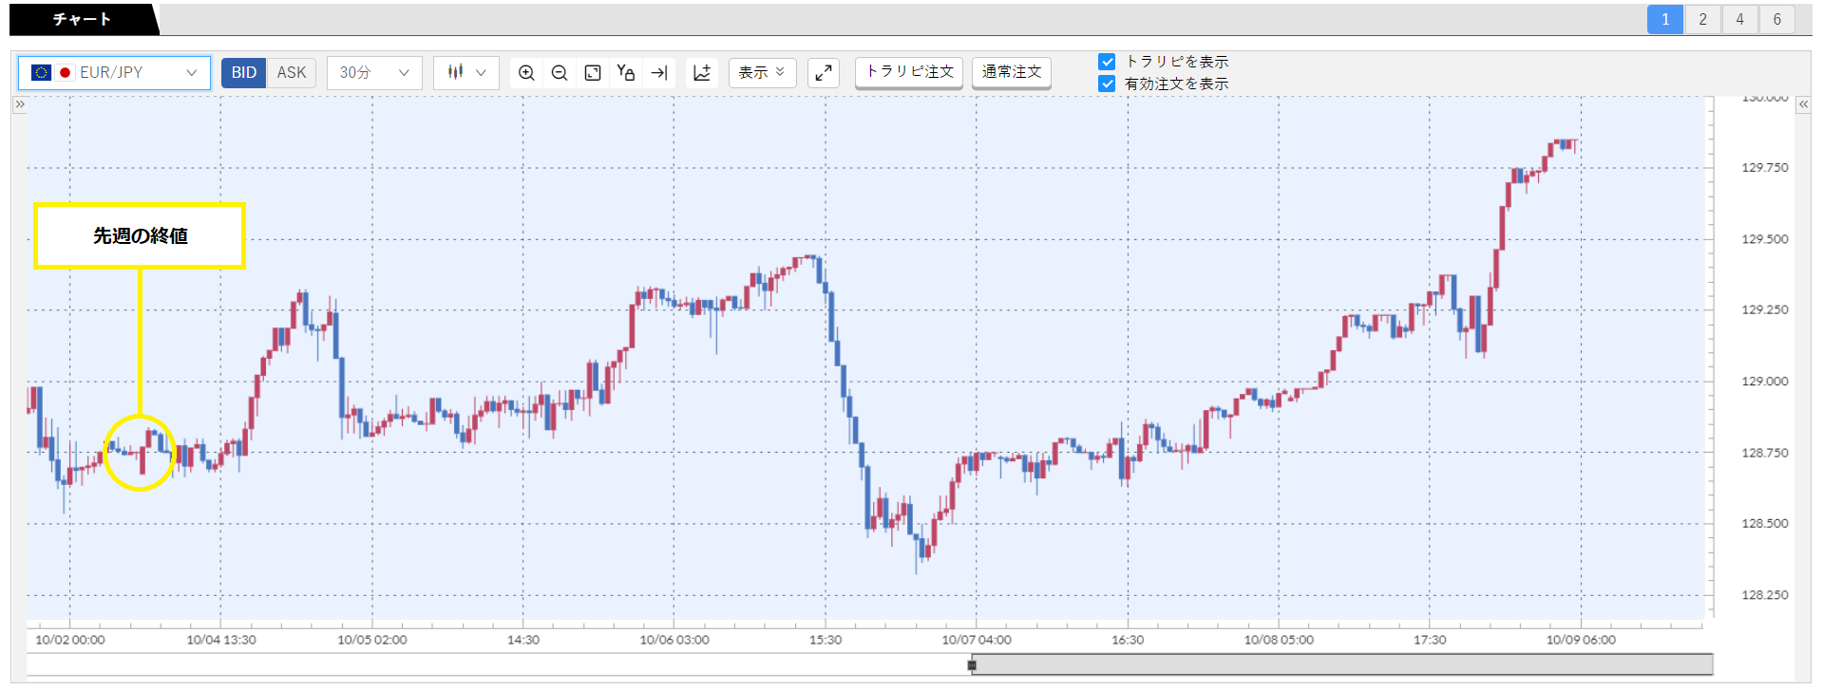Expand the left side panel arrows
1823x690 pixels.
tap(19, 104)
